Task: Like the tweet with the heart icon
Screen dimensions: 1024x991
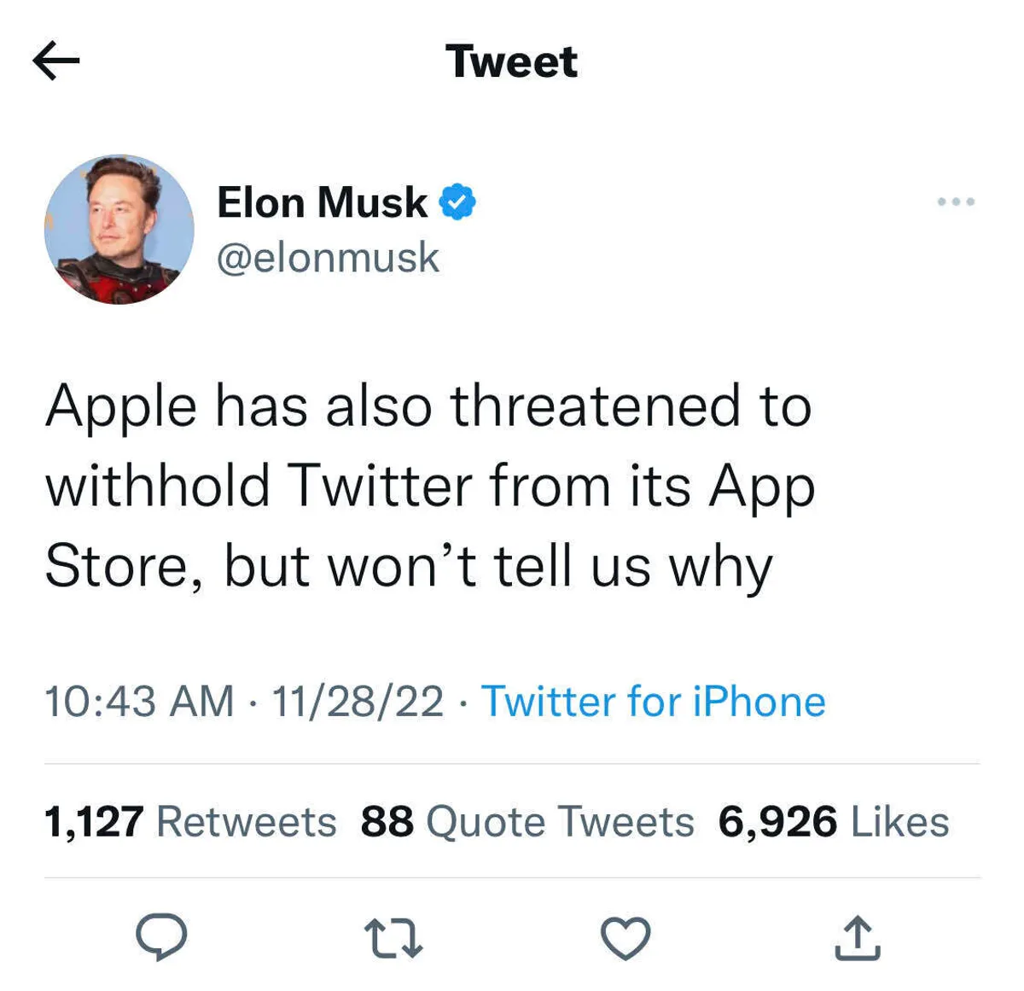Action: [625, 937]
